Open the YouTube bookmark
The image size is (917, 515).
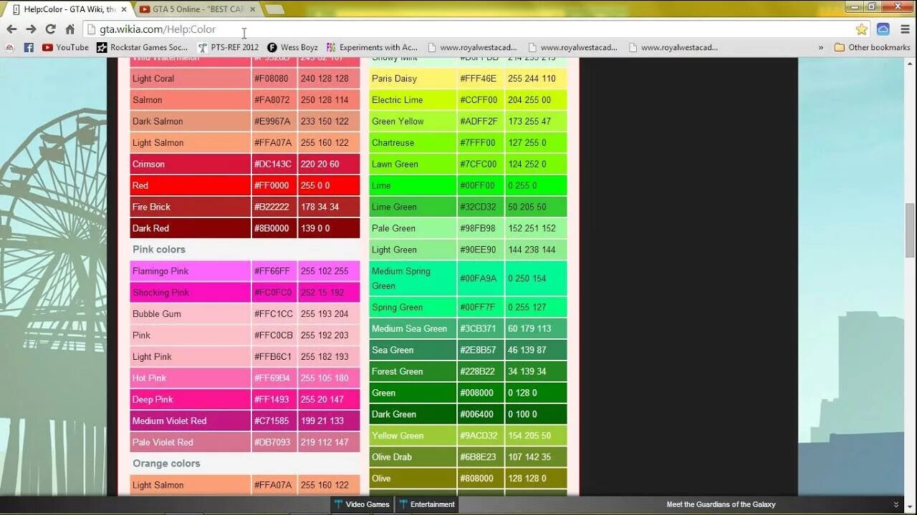coord(65,47)
